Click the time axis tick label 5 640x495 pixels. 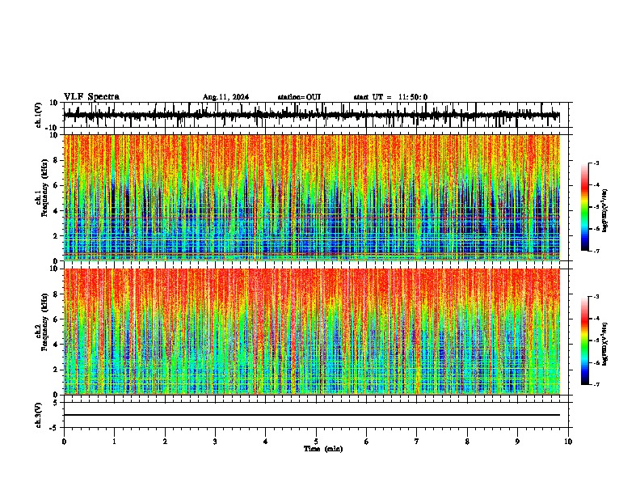pyautogui.click(x=316, y=442)
